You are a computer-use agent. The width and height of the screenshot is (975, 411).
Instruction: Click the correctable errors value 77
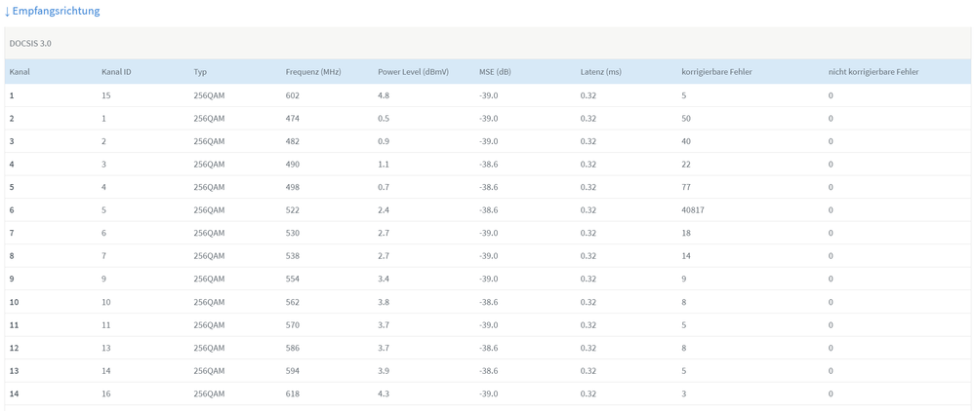tap(687, 187)
